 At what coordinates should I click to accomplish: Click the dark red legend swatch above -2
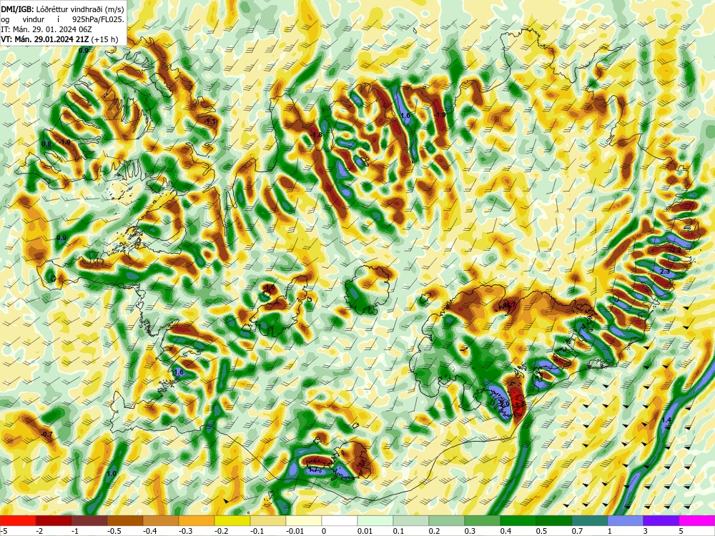tap(54, 520)
